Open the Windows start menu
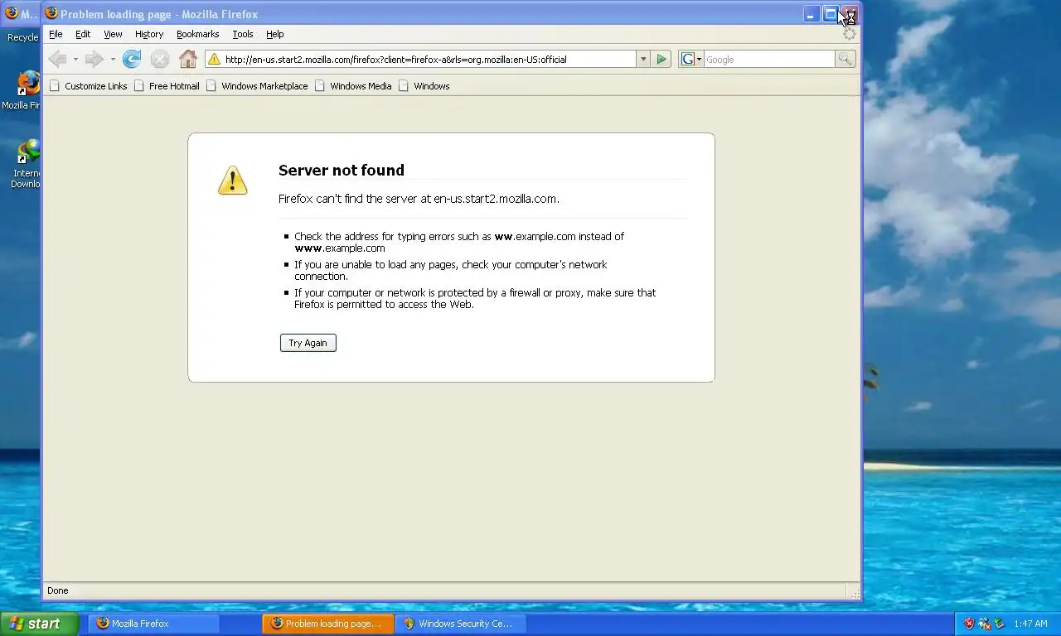 tap(40, 624)
